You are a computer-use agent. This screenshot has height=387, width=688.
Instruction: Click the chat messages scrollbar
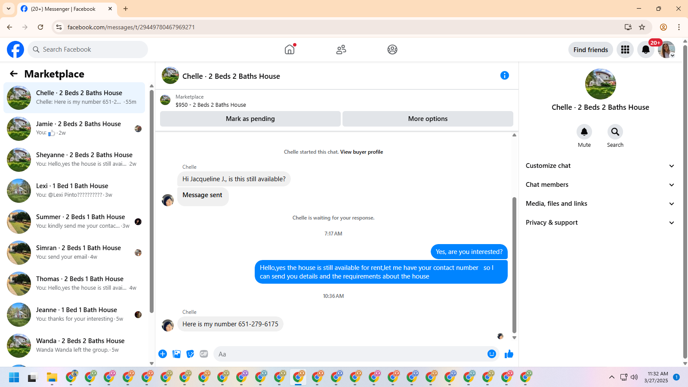[514, 265]
